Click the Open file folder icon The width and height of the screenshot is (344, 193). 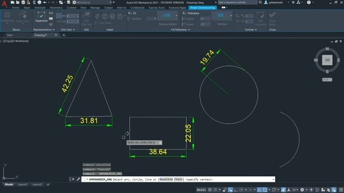pyautogui.click(x=18, y=2)
